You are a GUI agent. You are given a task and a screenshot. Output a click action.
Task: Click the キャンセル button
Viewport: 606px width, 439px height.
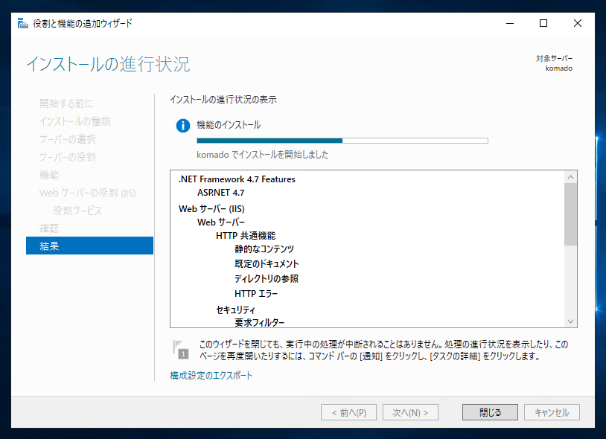point(552,412)
